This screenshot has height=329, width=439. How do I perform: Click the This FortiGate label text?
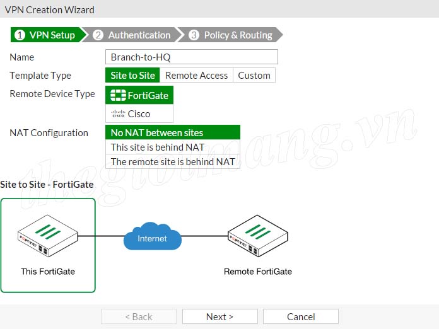click(x=48, y=272)
